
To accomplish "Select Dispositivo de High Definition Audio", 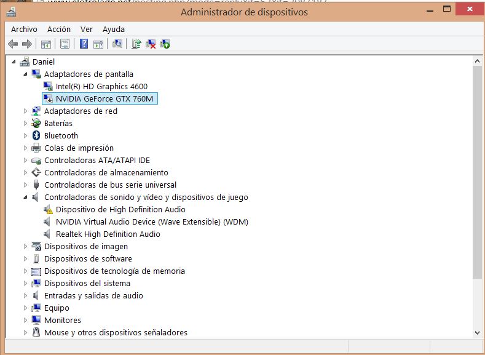I will point(120,210).
